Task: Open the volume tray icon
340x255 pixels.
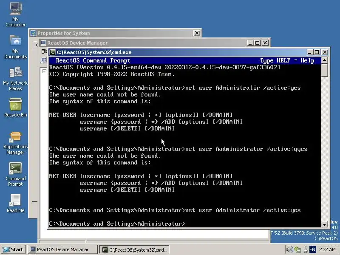Action: click(289, 249)
